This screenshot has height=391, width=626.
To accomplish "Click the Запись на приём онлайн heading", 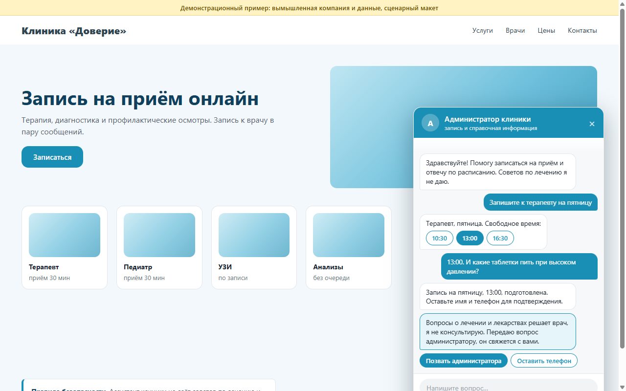I will coord(140,98).
